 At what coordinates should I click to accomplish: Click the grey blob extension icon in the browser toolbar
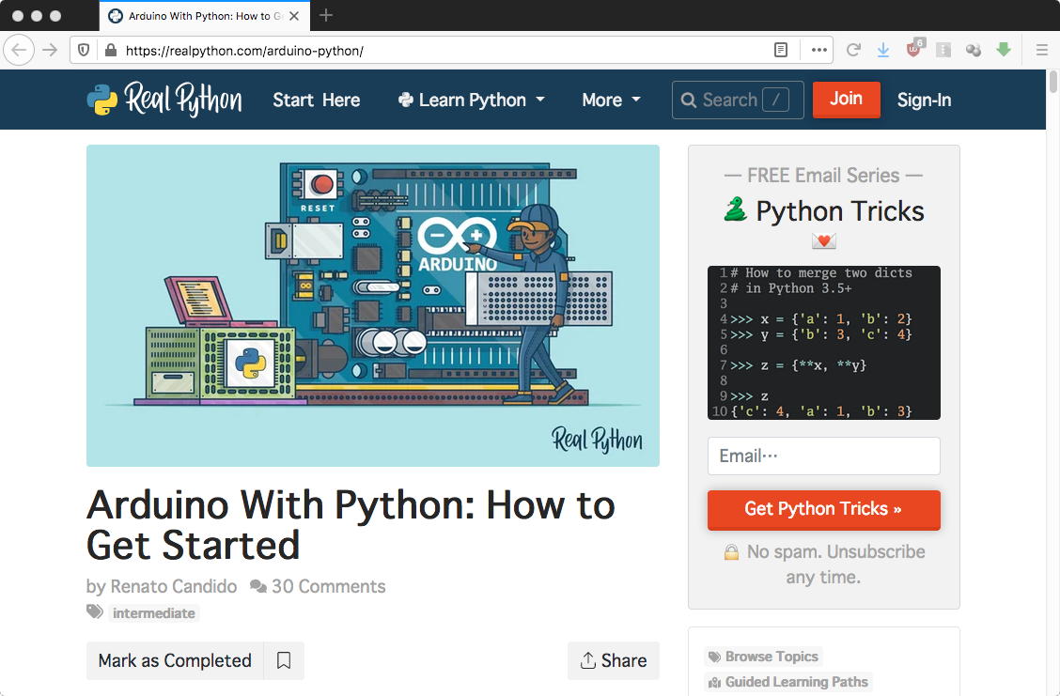click(974, 50)
